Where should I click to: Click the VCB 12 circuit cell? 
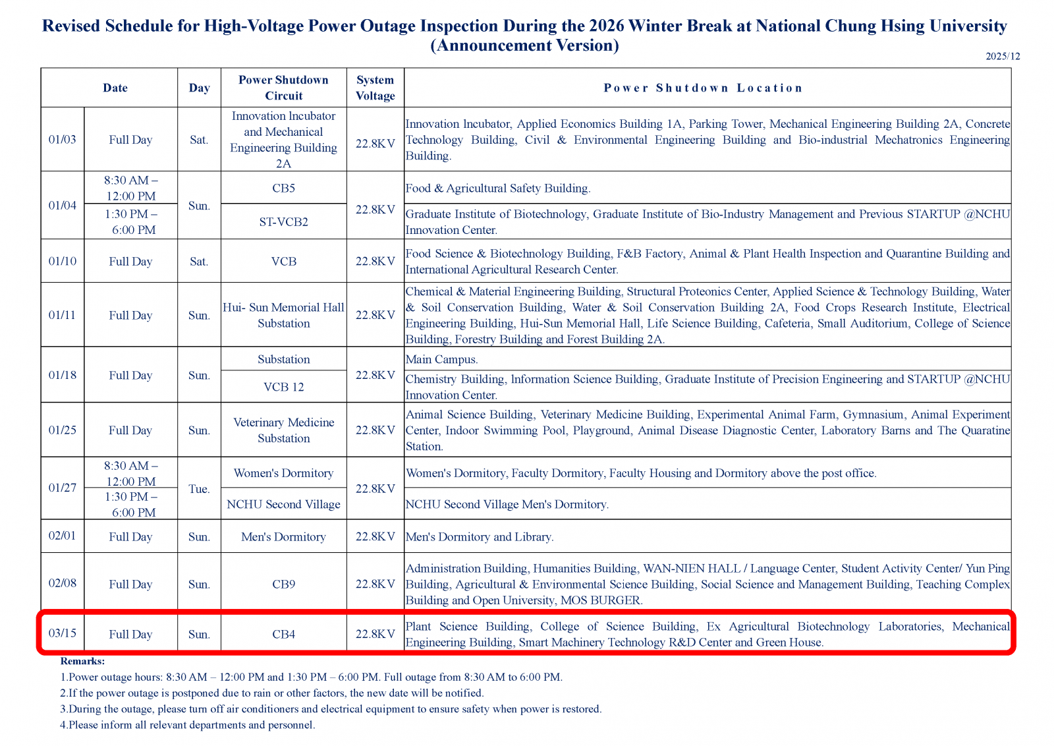click(283, 387)
